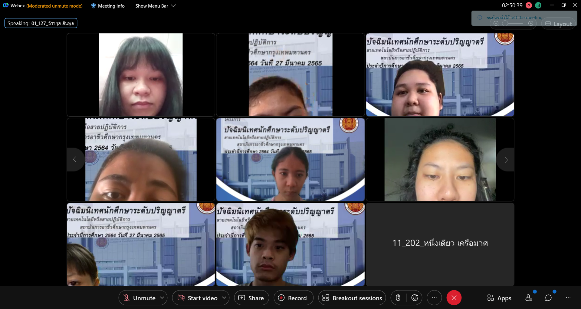Go to next page of participants

pyautogui.click(x=506, y=159)
